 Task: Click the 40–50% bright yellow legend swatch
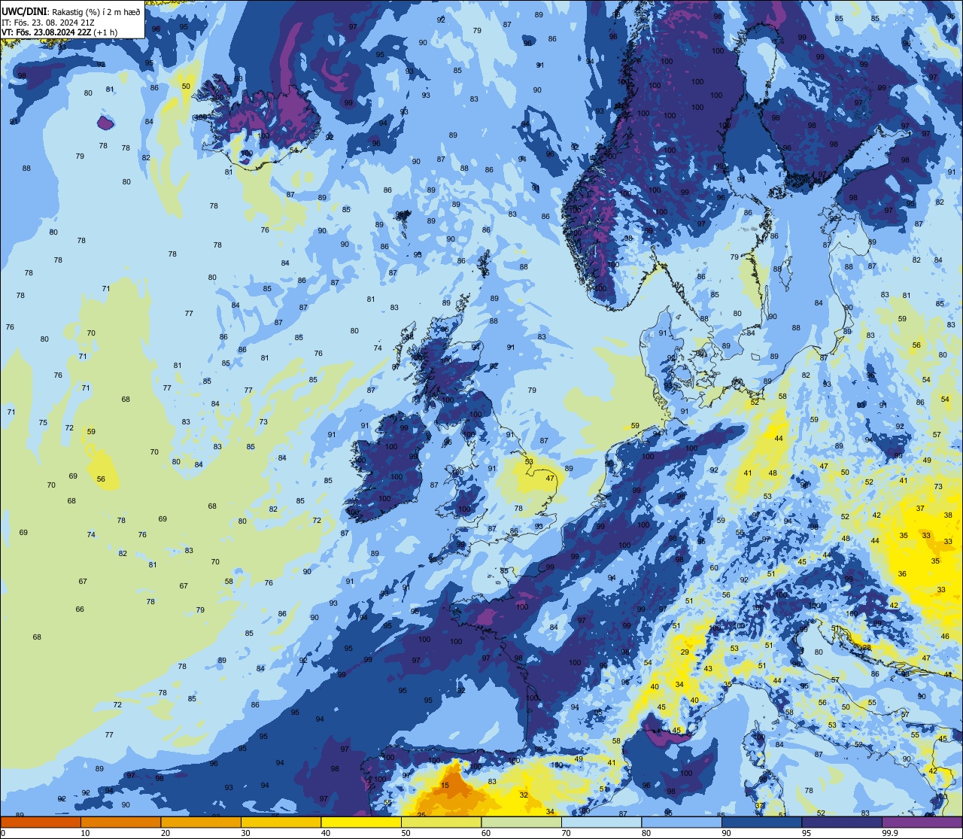click(361, 822)
